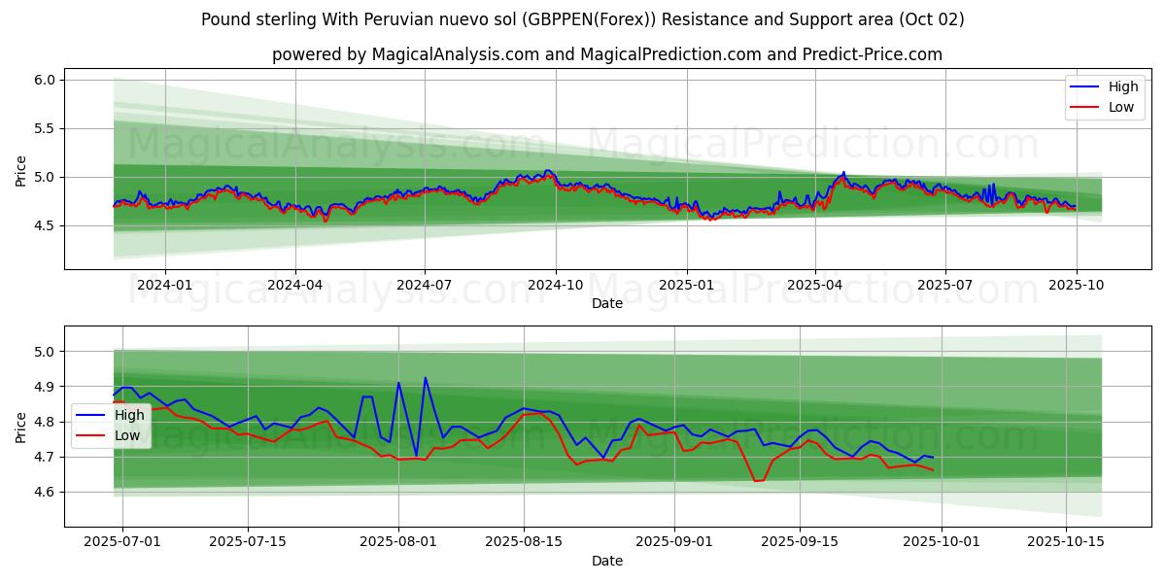Click the 2025-01 tick on top chart axis
Viewport: 1166px width, 583px height.
click(x=687, y=285)
